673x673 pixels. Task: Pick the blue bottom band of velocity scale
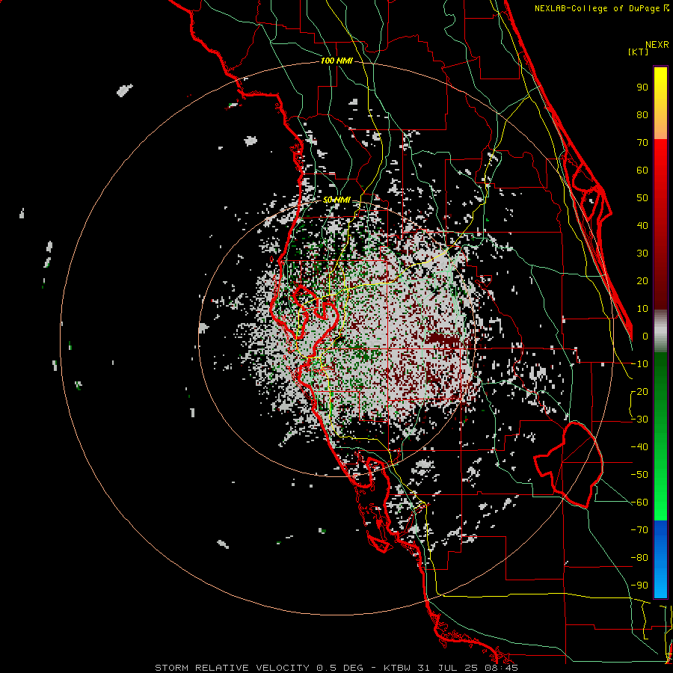pos(660,559)
